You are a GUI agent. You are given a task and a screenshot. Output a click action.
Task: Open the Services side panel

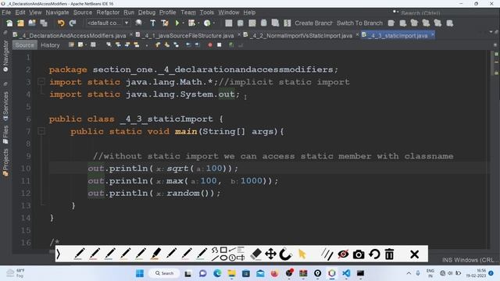coord(5,106)
